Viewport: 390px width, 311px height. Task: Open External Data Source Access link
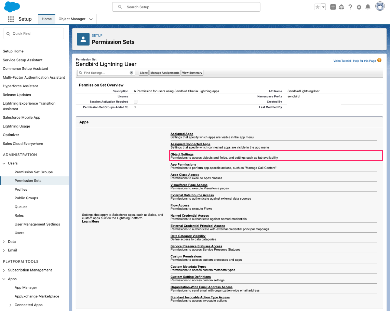click(x=192, y=195)
